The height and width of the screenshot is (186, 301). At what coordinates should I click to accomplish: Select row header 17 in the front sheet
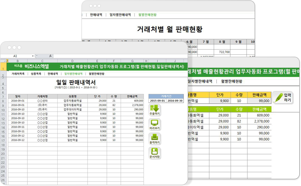(3, 141)
